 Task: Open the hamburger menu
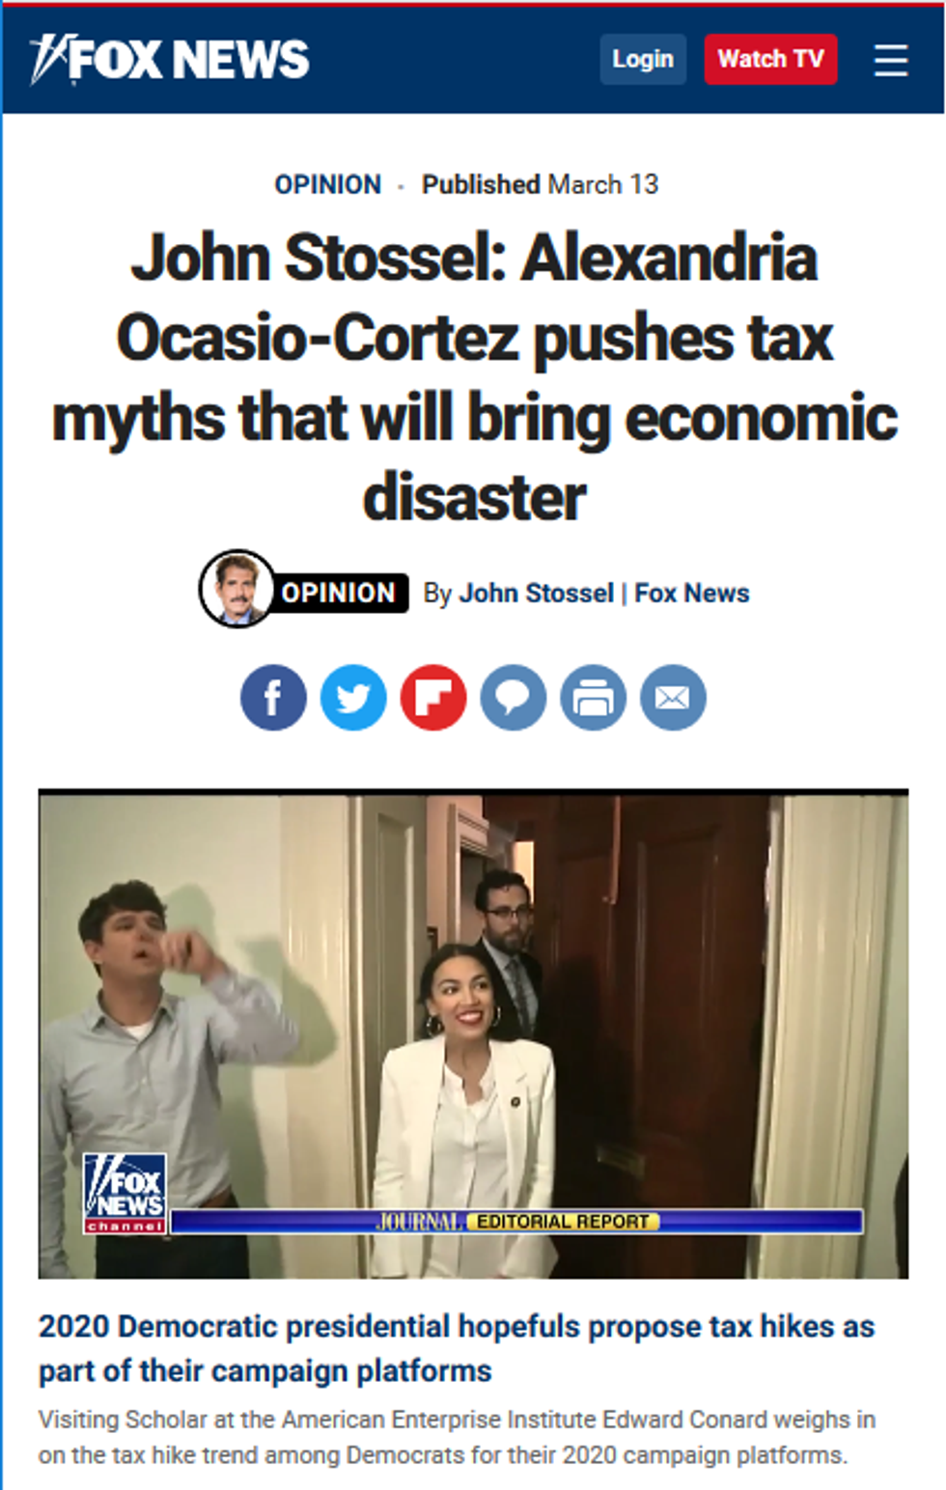pos(891,60)
